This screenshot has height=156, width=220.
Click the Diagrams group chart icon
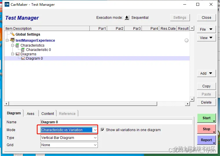pyautogui.click(x=18, y=54)
